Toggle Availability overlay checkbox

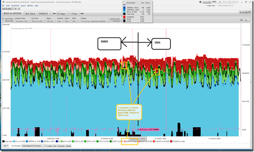click(111, 21)
